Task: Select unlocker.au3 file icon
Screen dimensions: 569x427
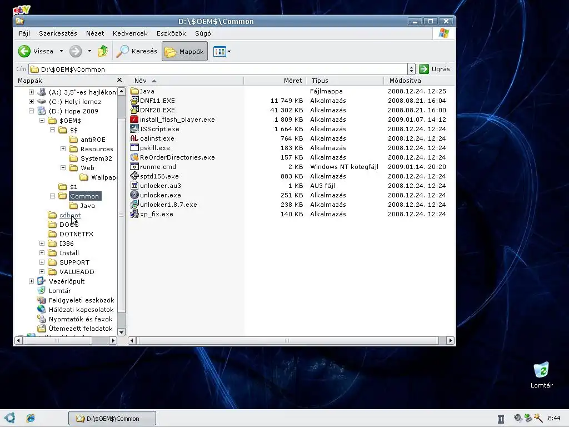Action: pos(134,185)
